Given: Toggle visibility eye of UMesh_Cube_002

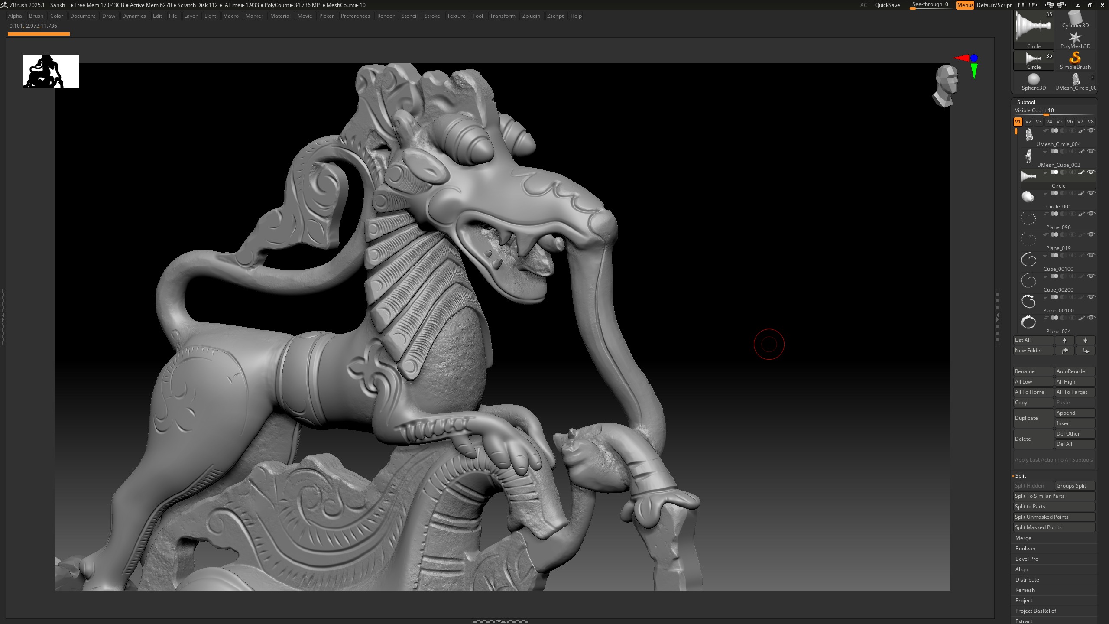Looking at the screenshot, I should point(1091,152).
